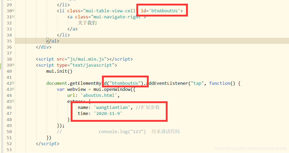Click line number 46 in the gutter

[x=9, y=108]
